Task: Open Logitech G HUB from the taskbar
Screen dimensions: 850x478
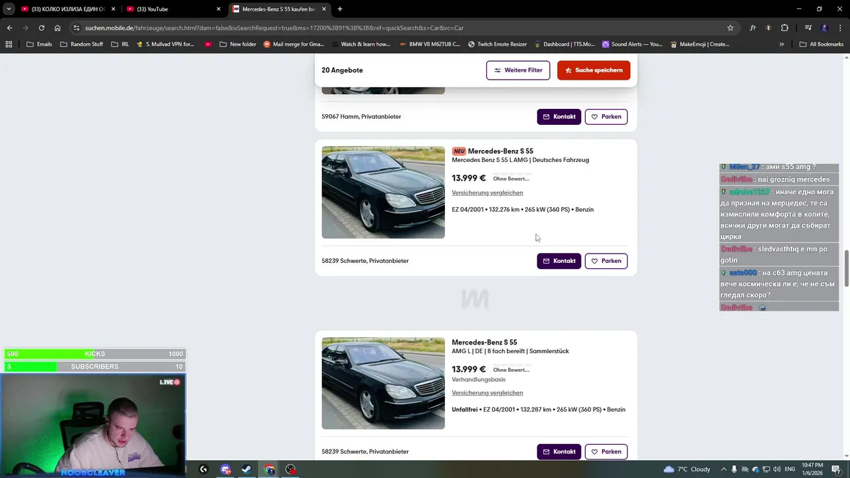Action: tap(203, 469)
